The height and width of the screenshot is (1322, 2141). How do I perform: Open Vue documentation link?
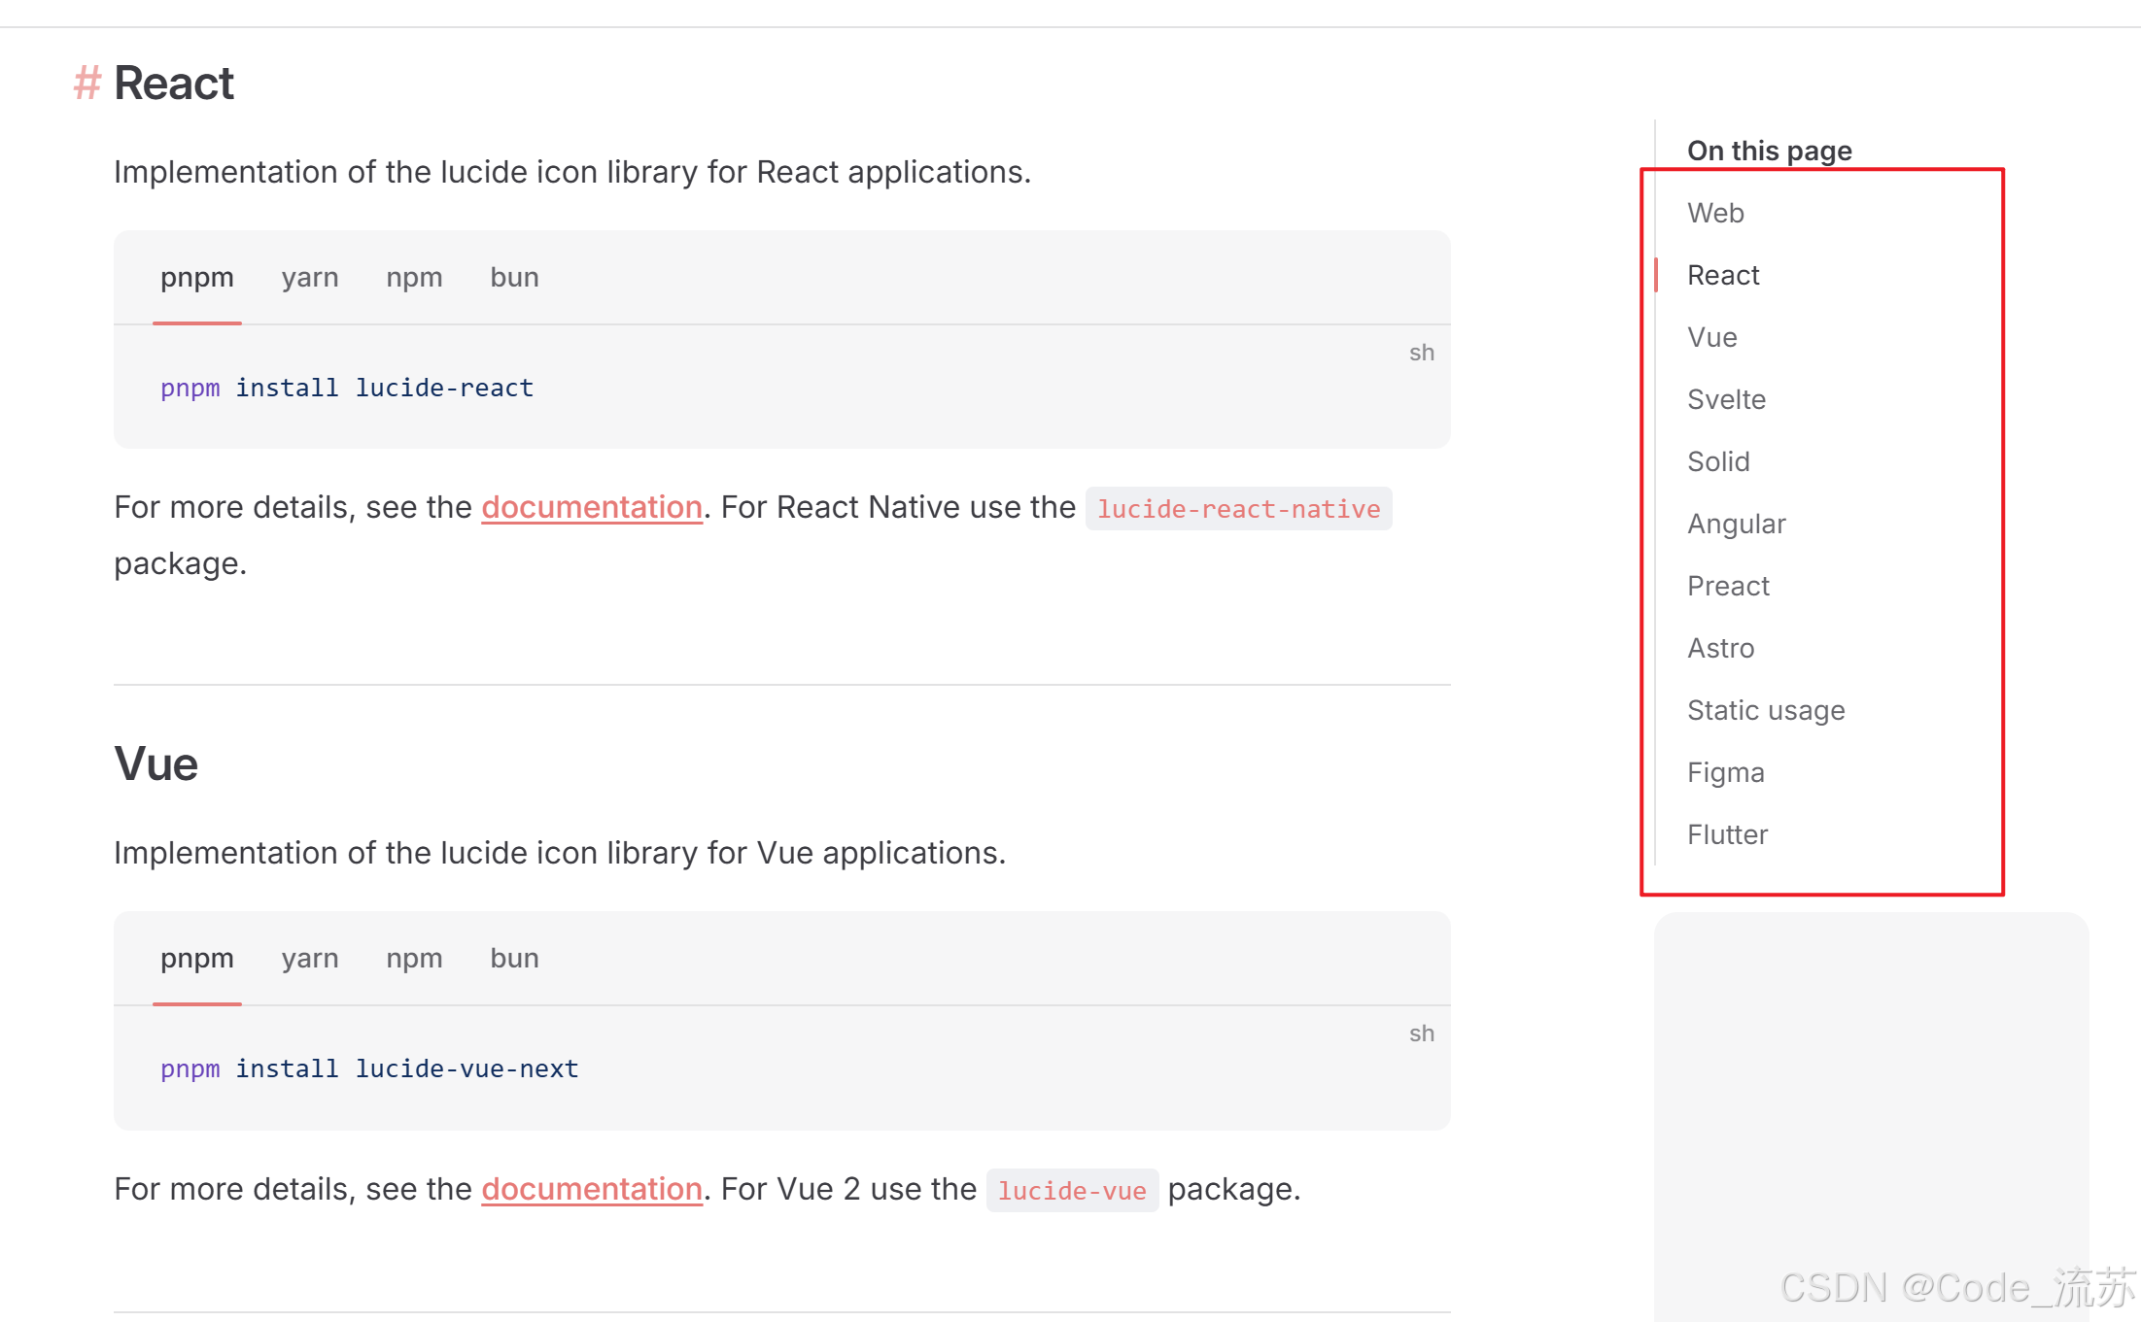pyautogui.click(x=592, y=1190)
